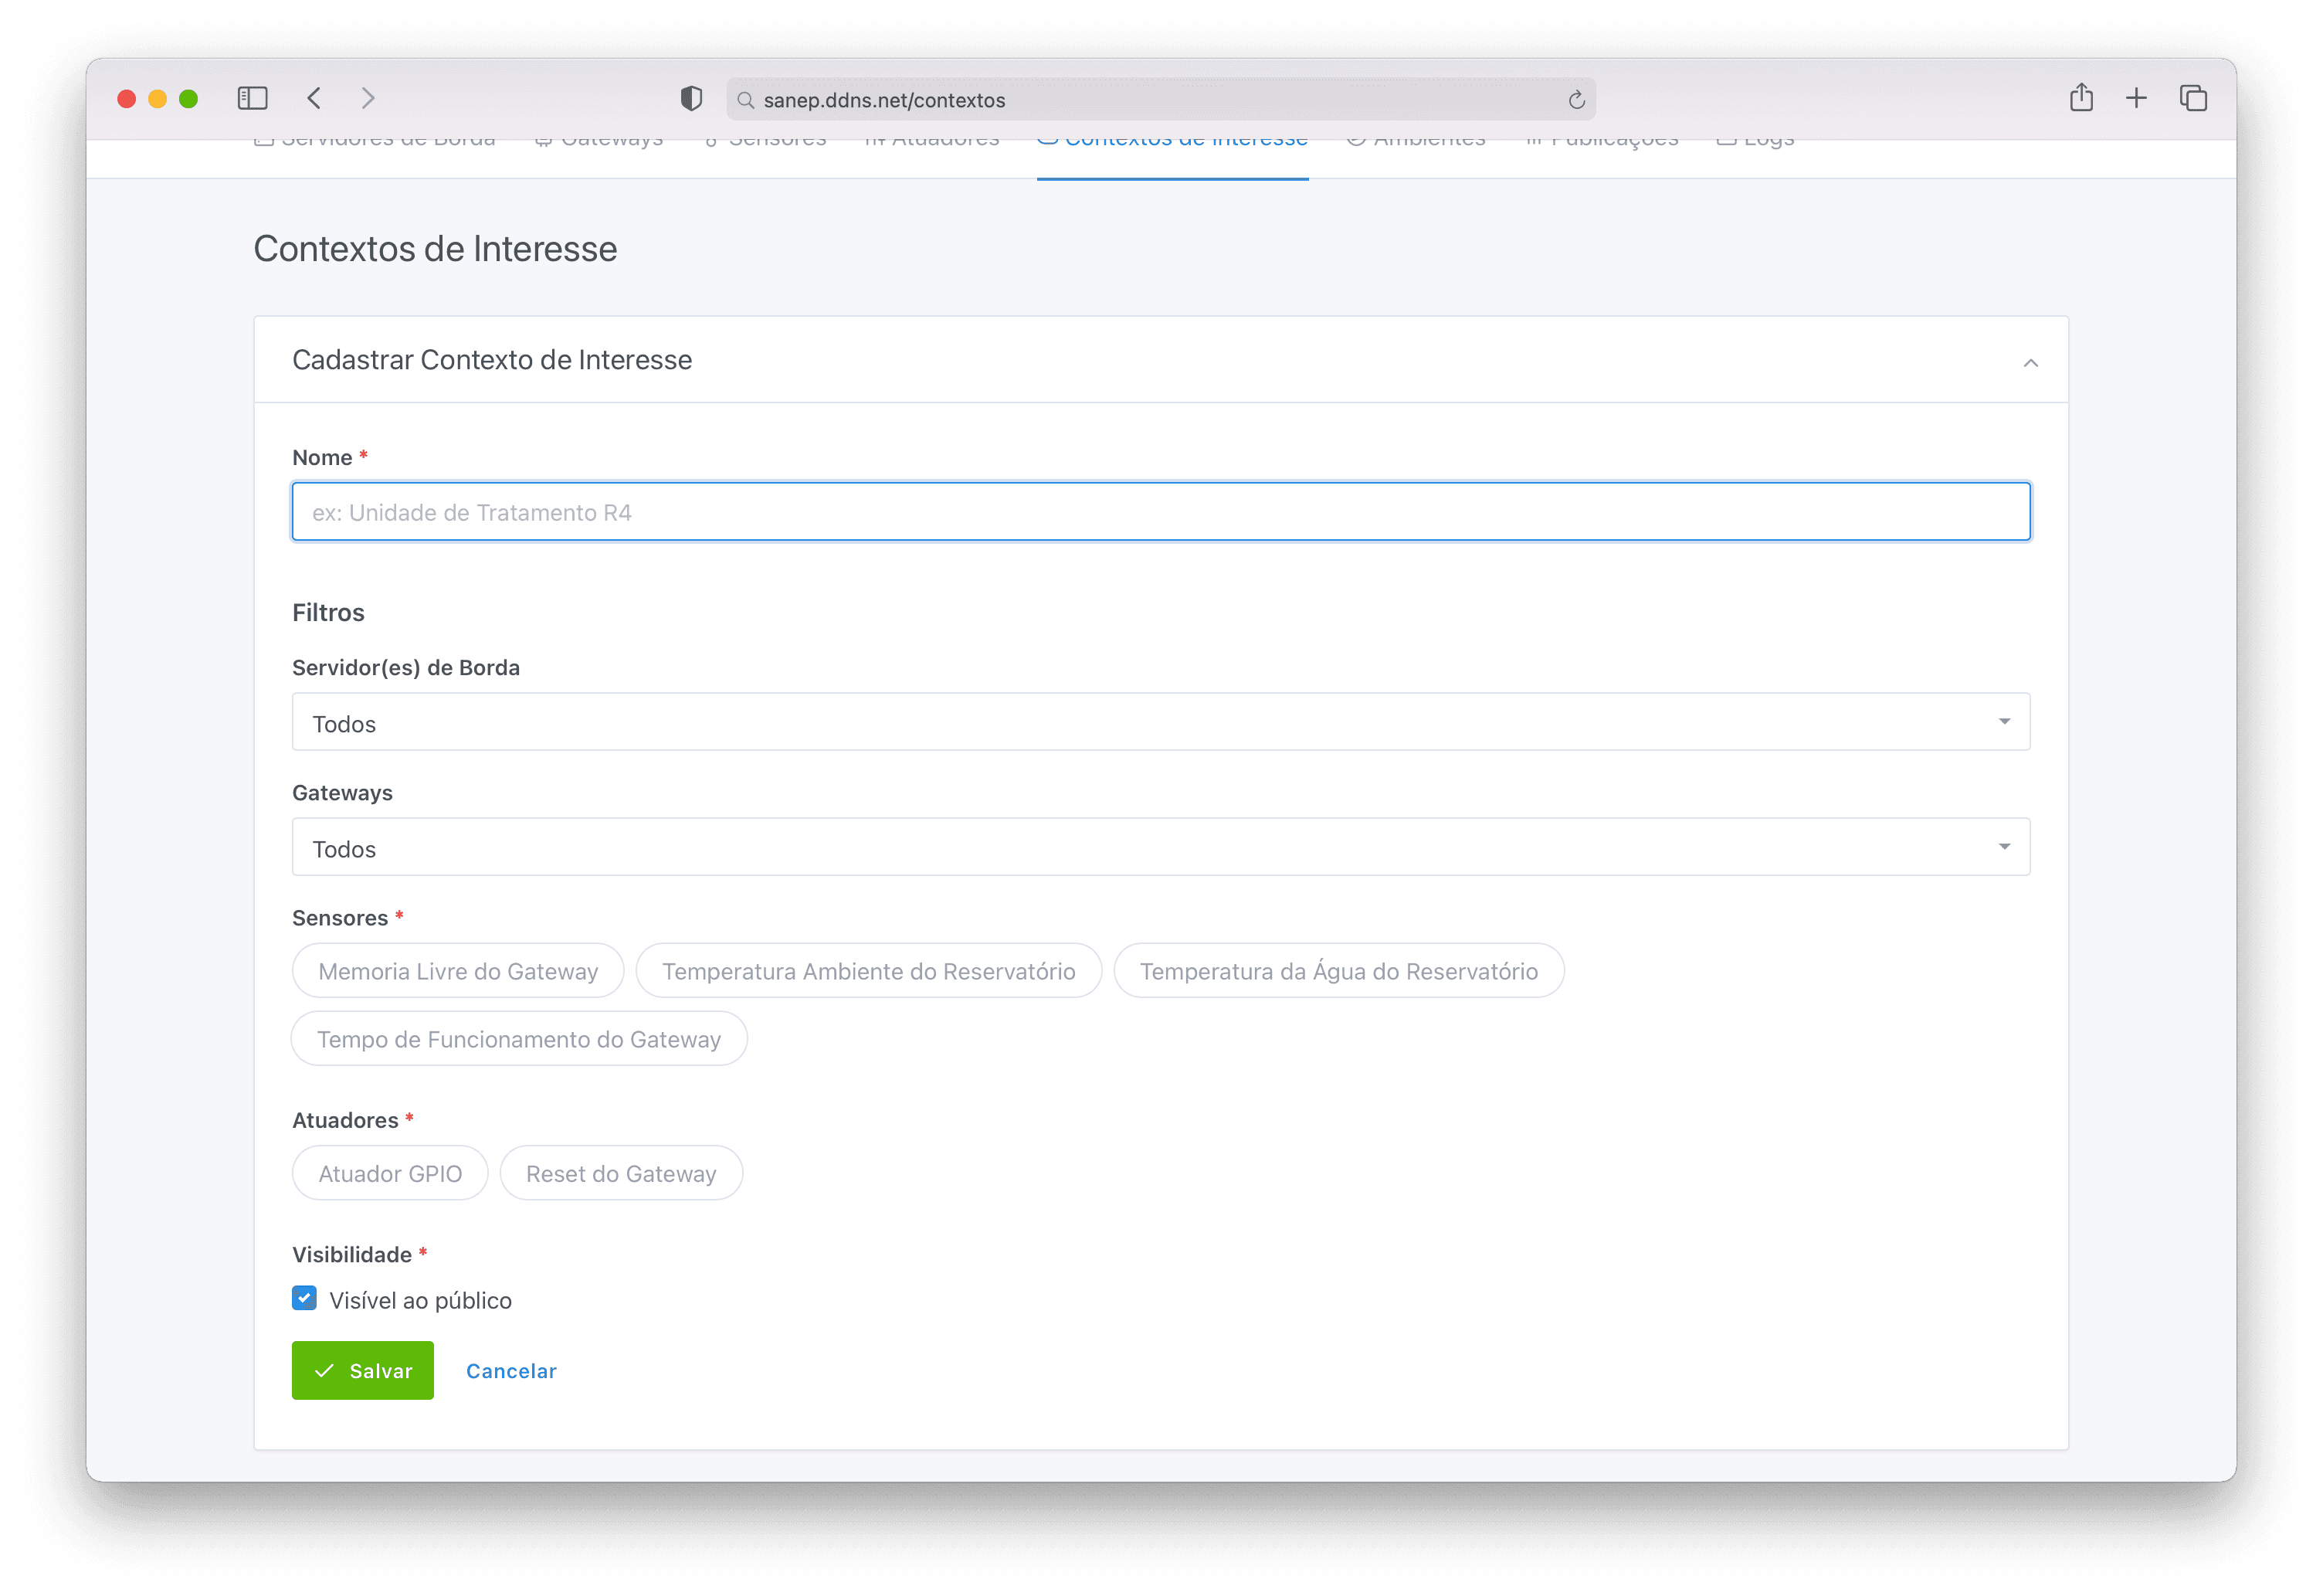Screen dimensions: 2323x1596
Task: Open a new tab with plus icon
Action: (x=2136, y=98)
